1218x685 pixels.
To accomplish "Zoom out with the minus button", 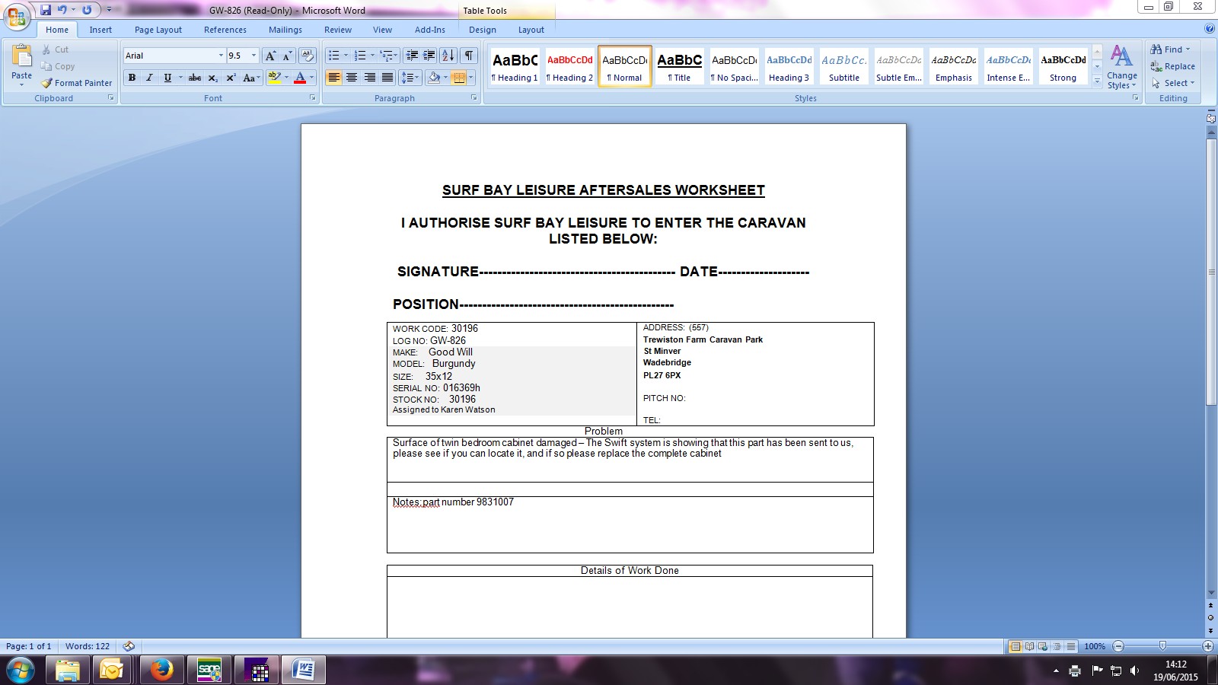I will click(x=1118, y=646).
